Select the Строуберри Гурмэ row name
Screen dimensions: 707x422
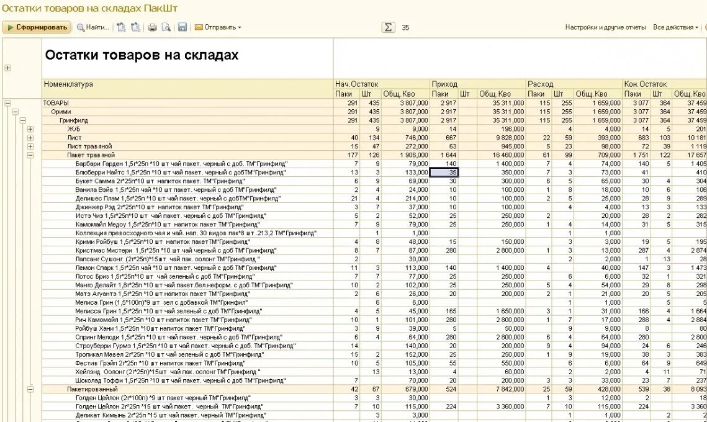(x=186, y=346)
